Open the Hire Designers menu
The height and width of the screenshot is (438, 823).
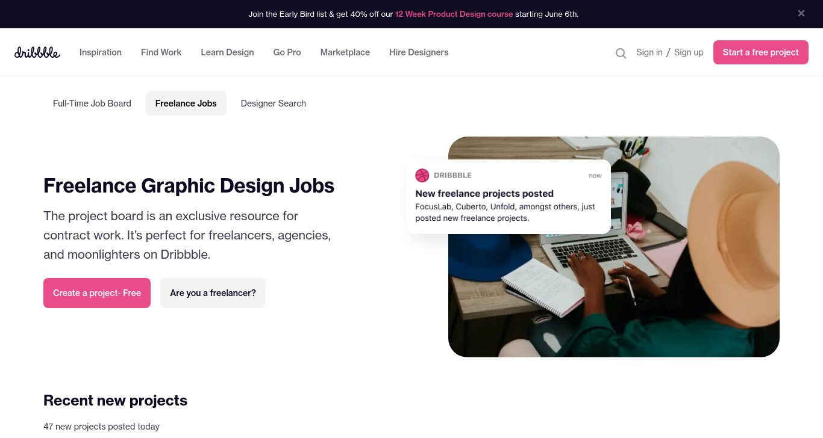pyautogui.click(x=419, y=52)
